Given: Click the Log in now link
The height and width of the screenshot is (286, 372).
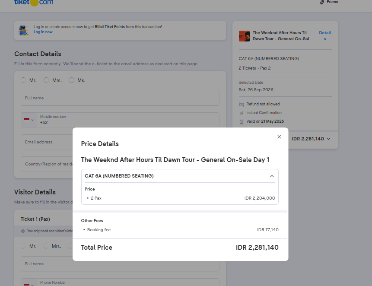Looking at the screenshot, I should pyautogui.click(x=43, y=32).
